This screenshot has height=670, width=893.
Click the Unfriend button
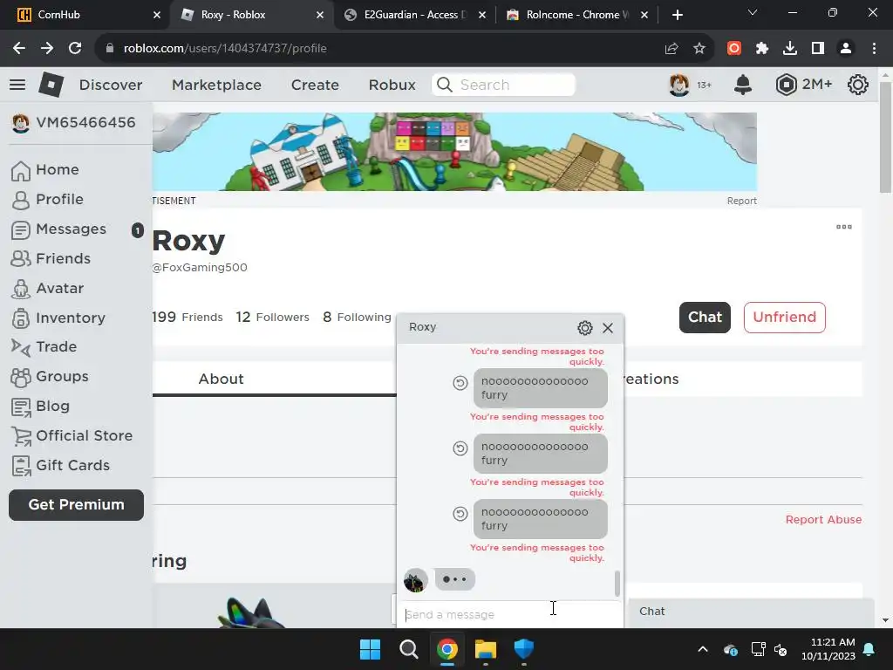click(x=784, y=318)
